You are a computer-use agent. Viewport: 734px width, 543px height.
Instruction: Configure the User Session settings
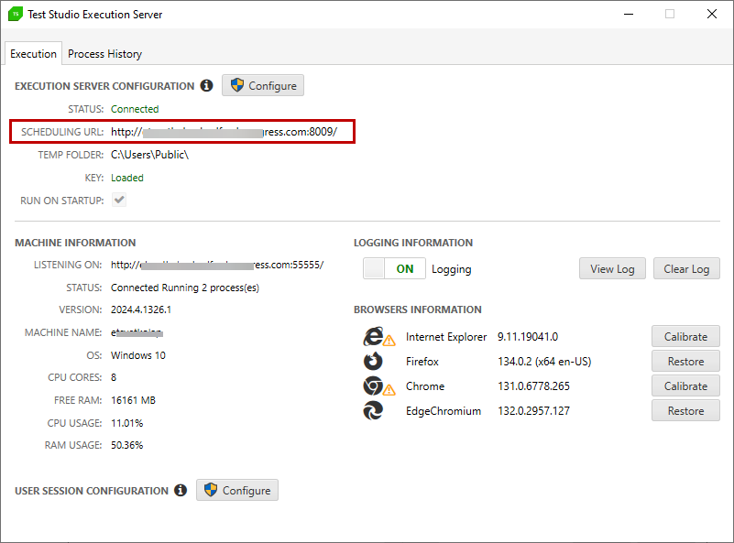pyautogui.click(x=237, y=490)
